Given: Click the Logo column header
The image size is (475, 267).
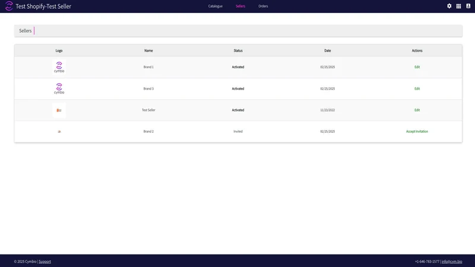Looking at the screenshot, I should click(x=59, y=50).
